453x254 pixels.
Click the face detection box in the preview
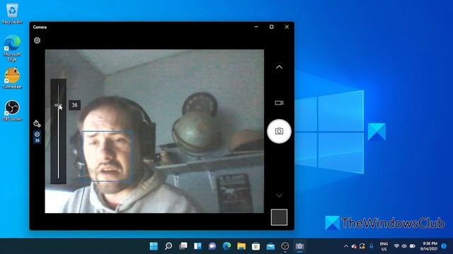[x=107, y=156]
